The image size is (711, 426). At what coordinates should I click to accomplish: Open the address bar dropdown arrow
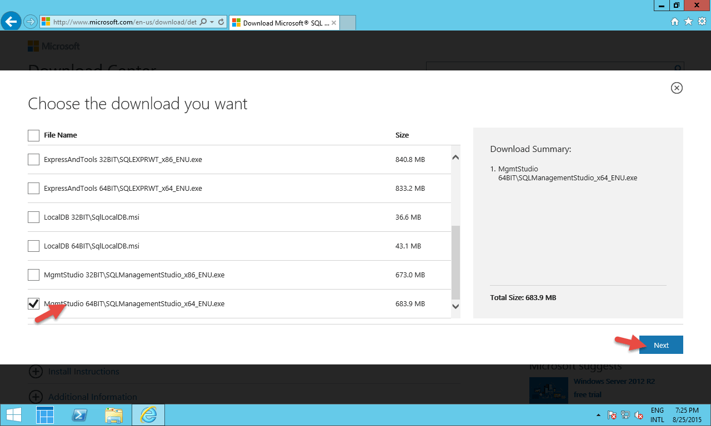(x=212, y=22)
